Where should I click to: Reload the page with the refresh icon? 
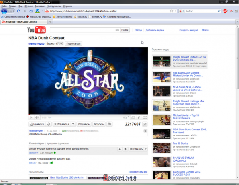(x=19, y=11)
